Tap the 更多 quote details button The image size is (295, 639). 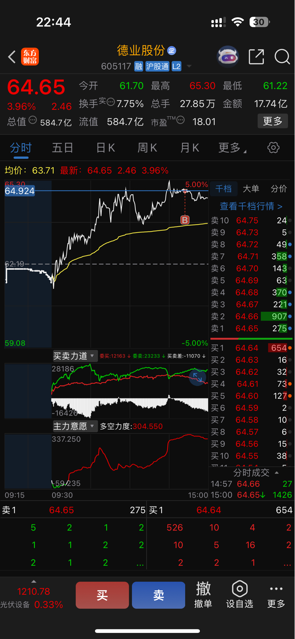coord(273,121)
